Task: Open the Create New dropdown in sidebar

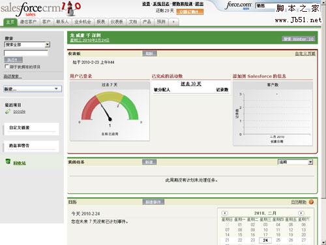Action: point(33,89)
